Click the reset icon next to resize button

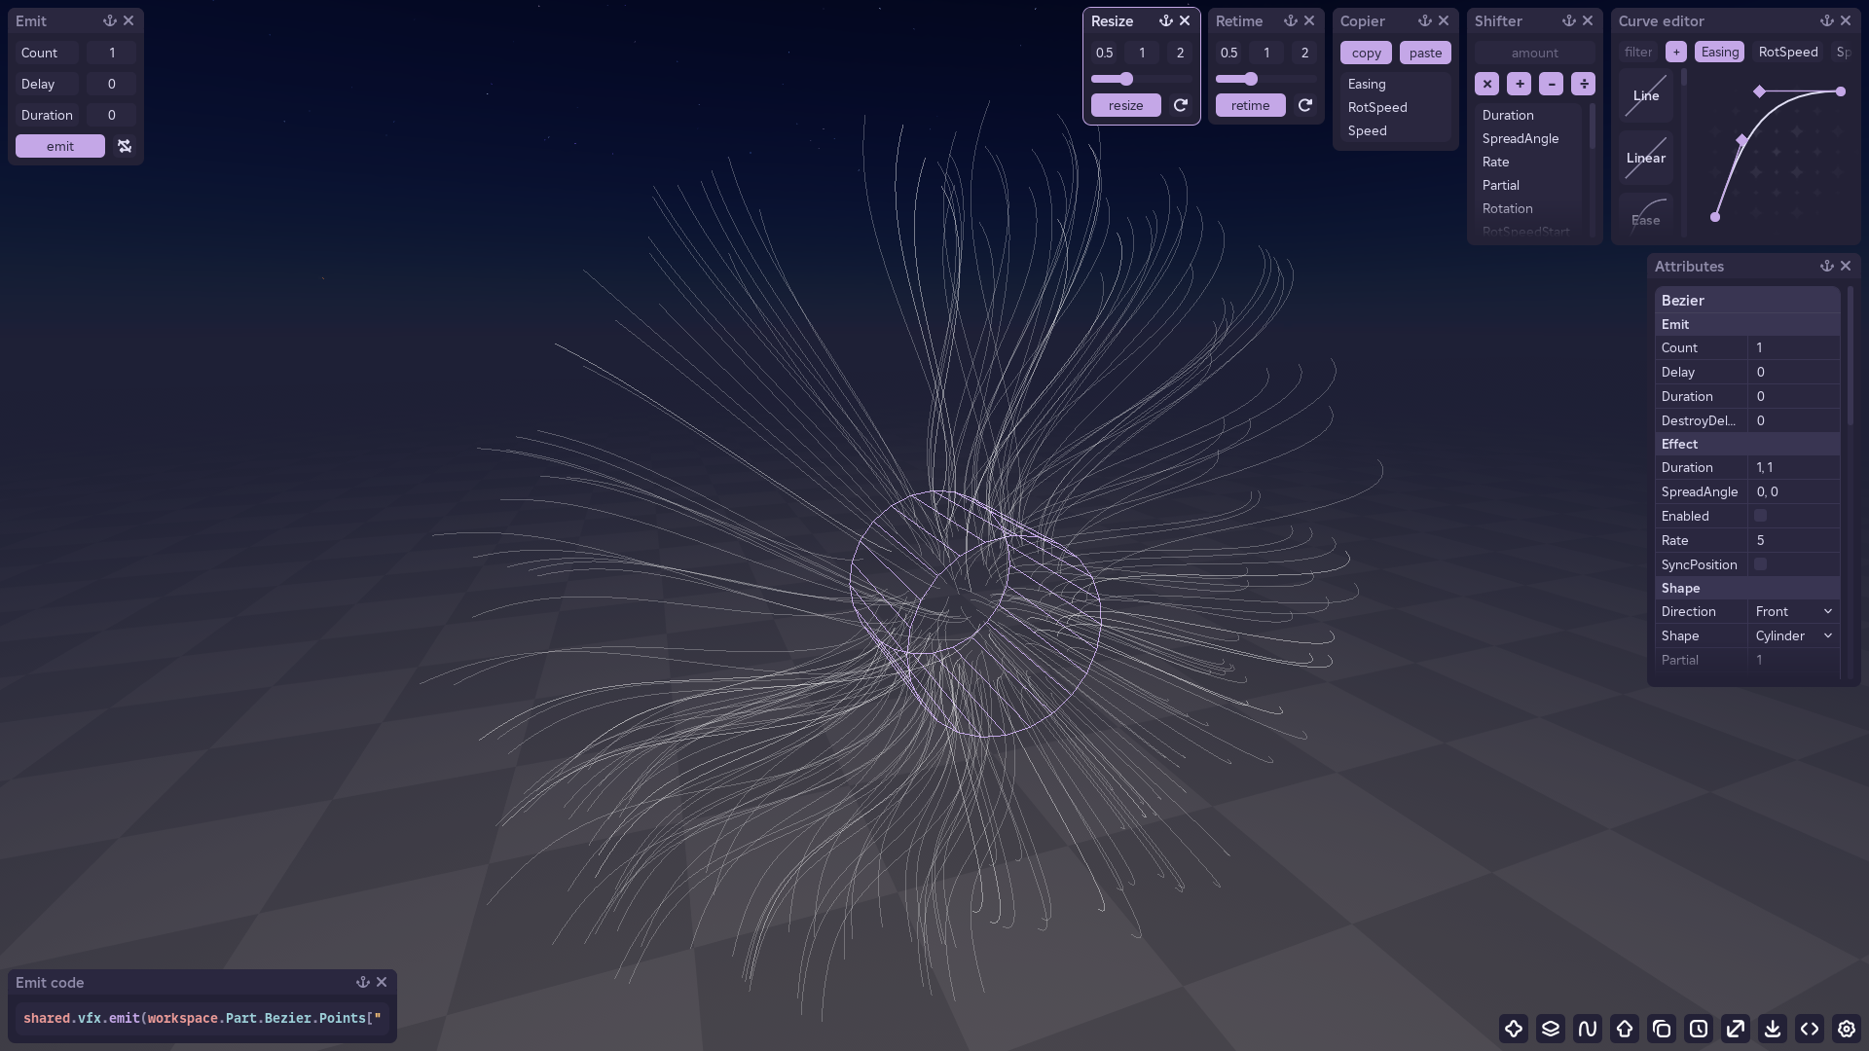coord(1181,105)
